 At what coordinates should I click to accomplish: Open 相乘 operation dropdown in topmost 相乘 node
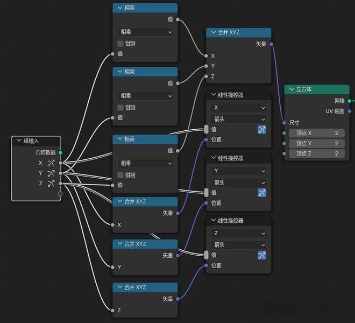pos(145,32)
